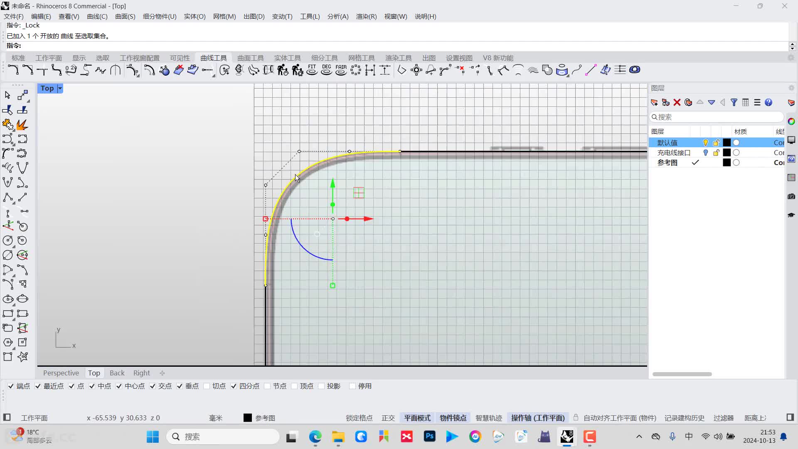Select the extend curve tool
This screenshot has height=449, width=798.
207,70
